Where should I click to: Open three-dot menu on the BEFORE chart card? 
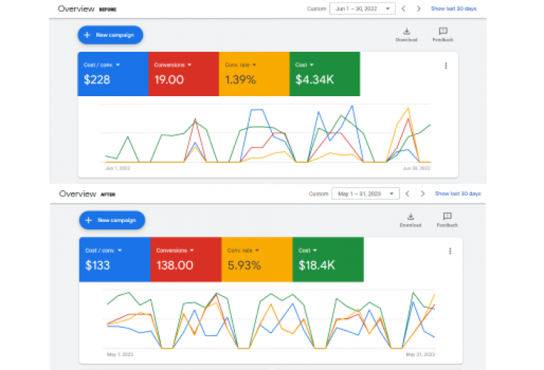[446, 65]
